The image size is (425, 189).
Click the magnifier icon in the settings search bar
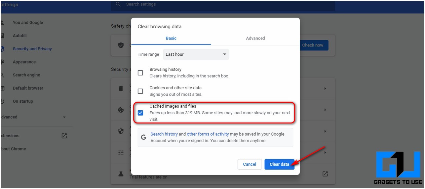[118, 4]
